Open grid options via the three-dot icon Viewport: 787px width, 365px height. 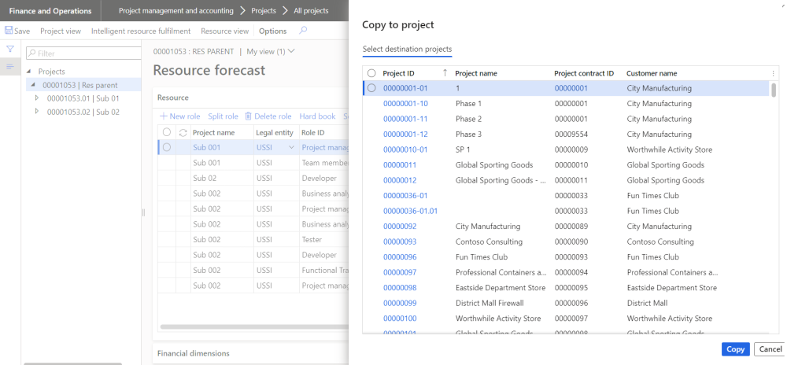(773, 73)
